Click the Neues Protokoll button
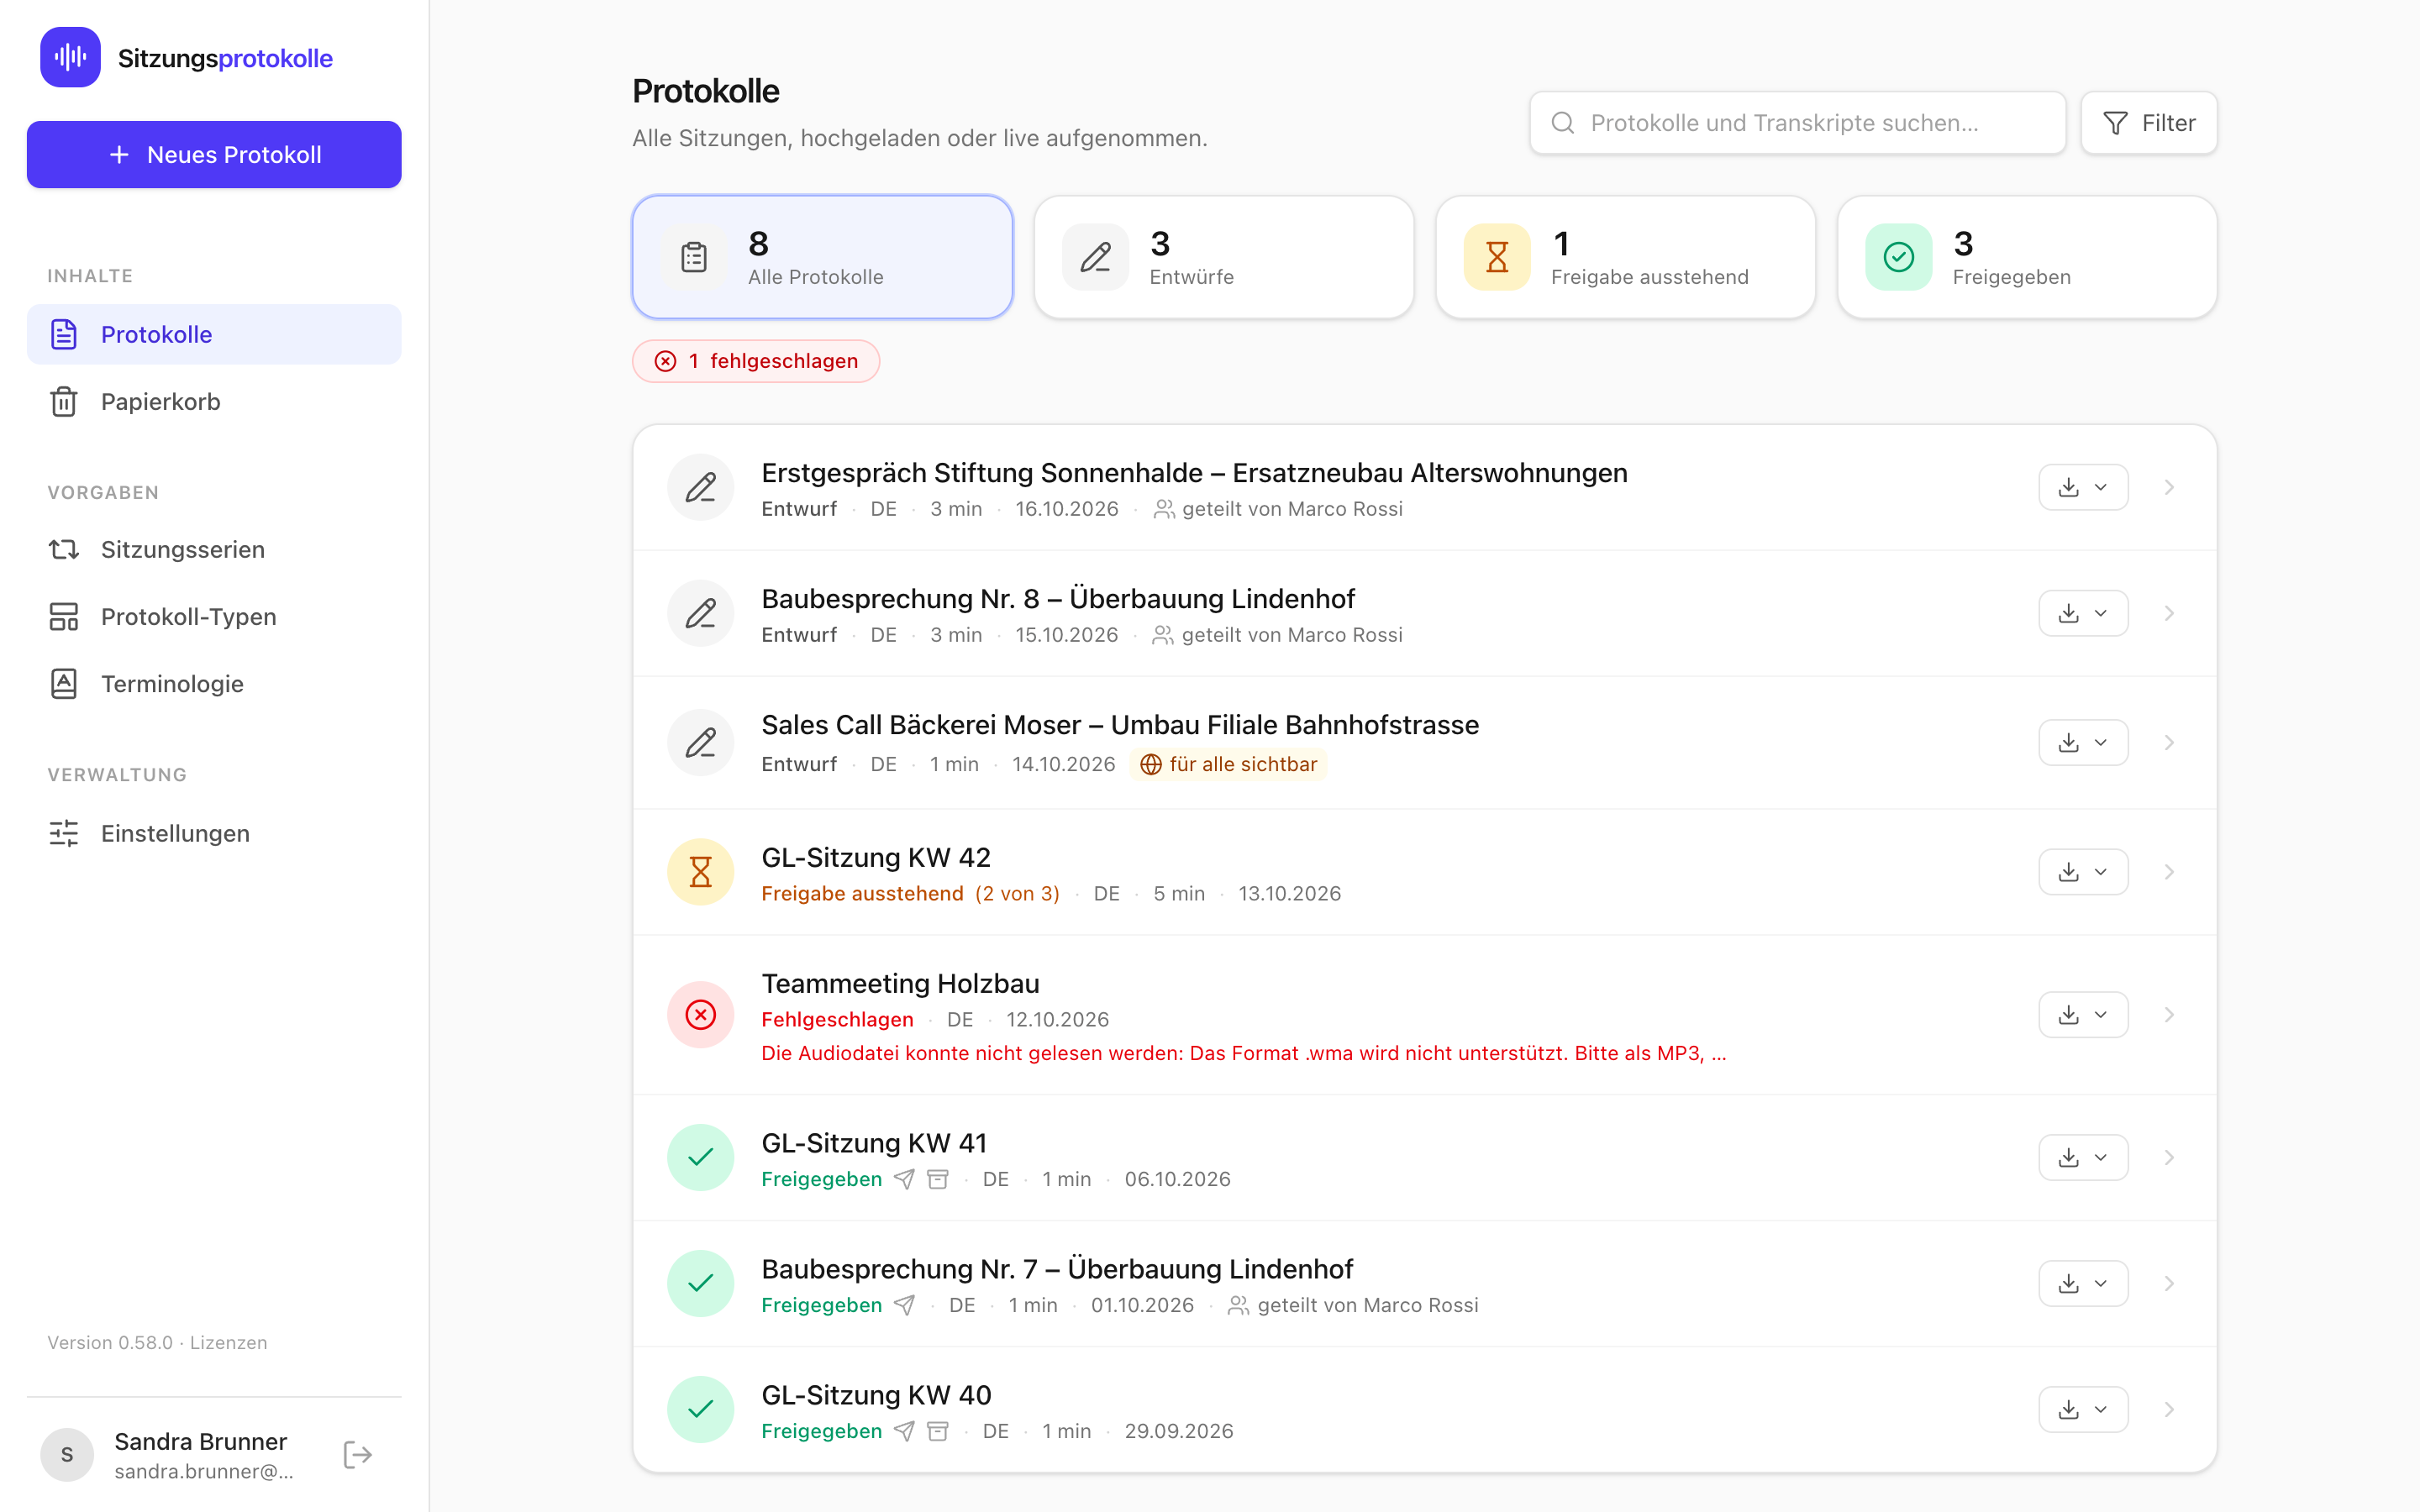Screen dimensions: 2420x1512 click(214, 155)
